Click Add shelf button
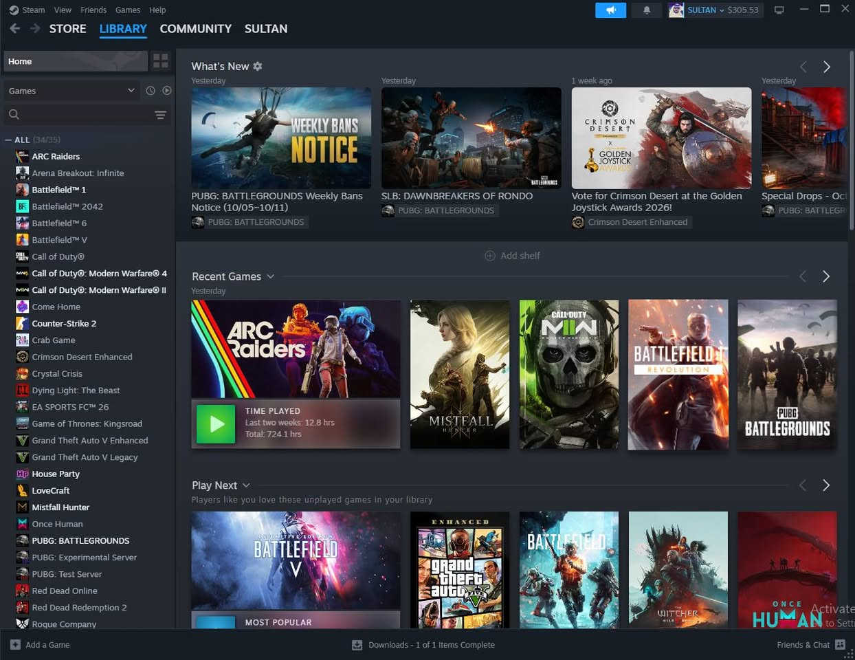 (x=512, y=256)
